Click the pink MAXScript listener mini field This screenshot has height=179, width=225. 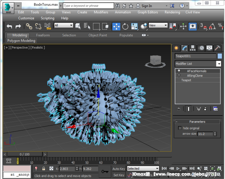(17, 169)
